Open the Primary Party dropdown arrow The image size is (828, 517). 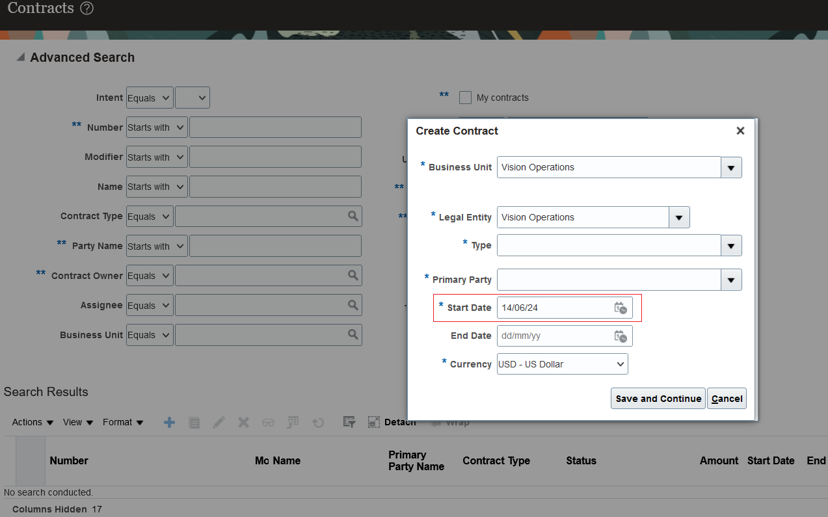click(731, 280)
